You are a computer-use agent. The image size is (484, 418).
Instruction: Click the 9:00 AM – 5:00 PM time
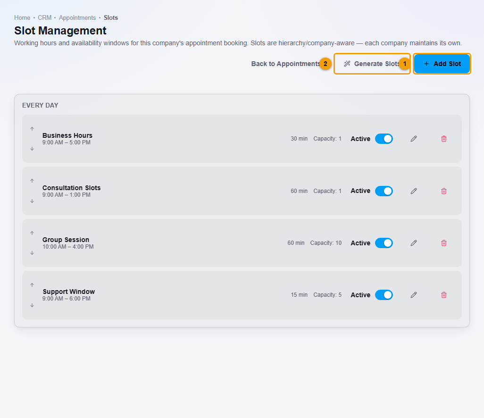[67, 142]
